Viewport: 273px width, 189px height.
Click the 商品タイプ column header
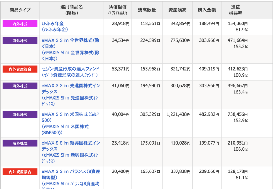click(20, 10)
